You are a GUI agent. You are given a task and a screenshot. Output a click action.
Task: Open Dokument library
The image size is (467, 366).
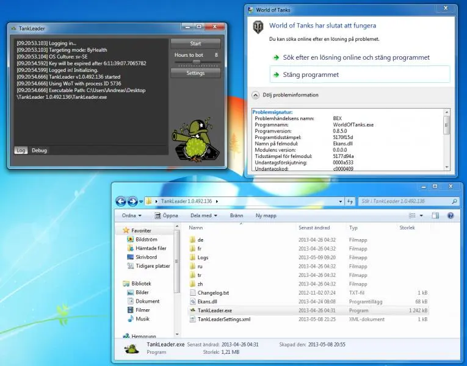pos(148,301)
